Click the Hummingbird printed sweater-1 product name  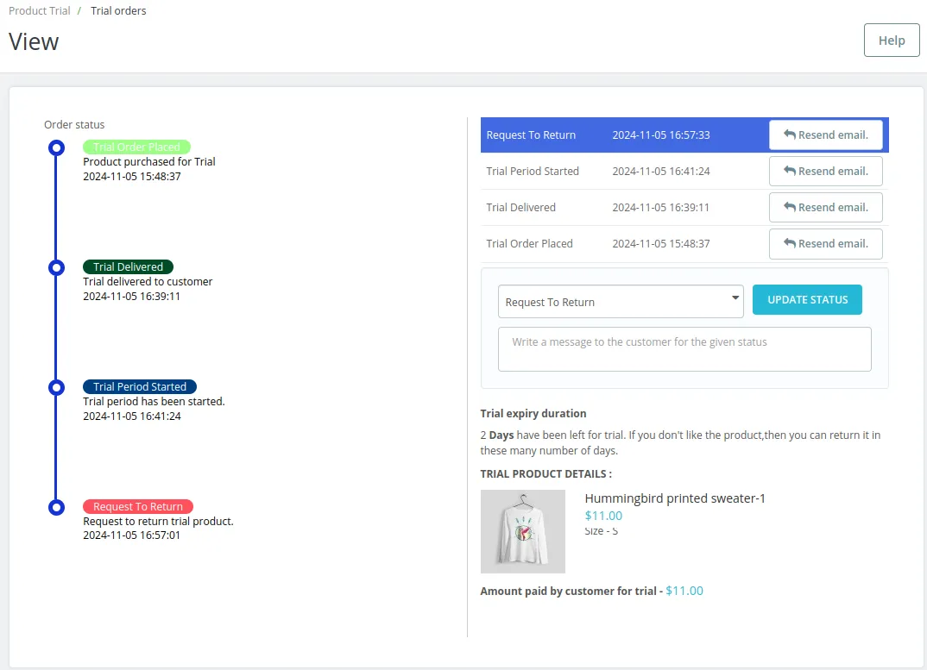coord(675,498)
